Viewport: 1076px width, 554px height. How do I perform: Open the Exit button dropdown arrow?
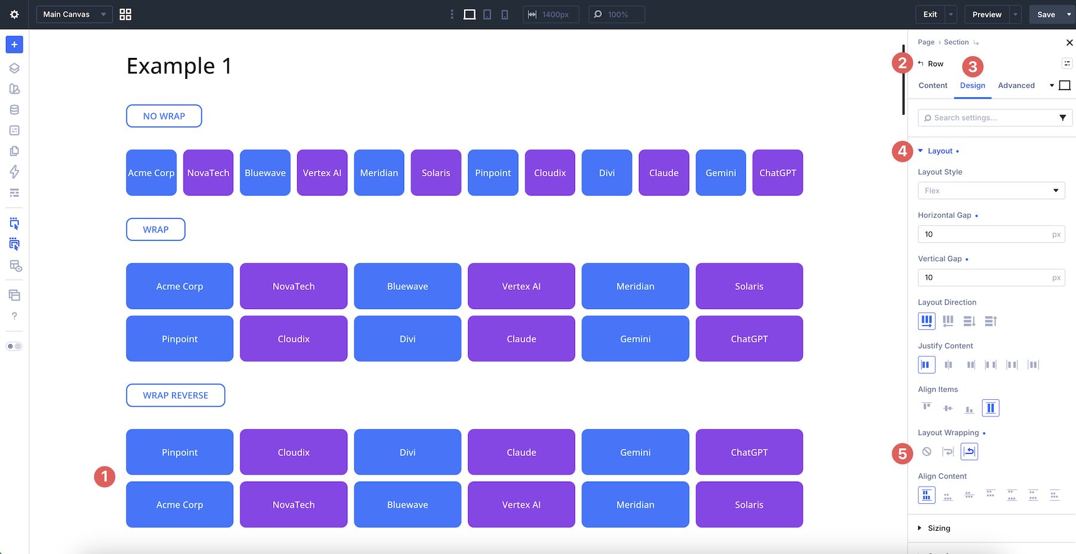tap(950, 14)
